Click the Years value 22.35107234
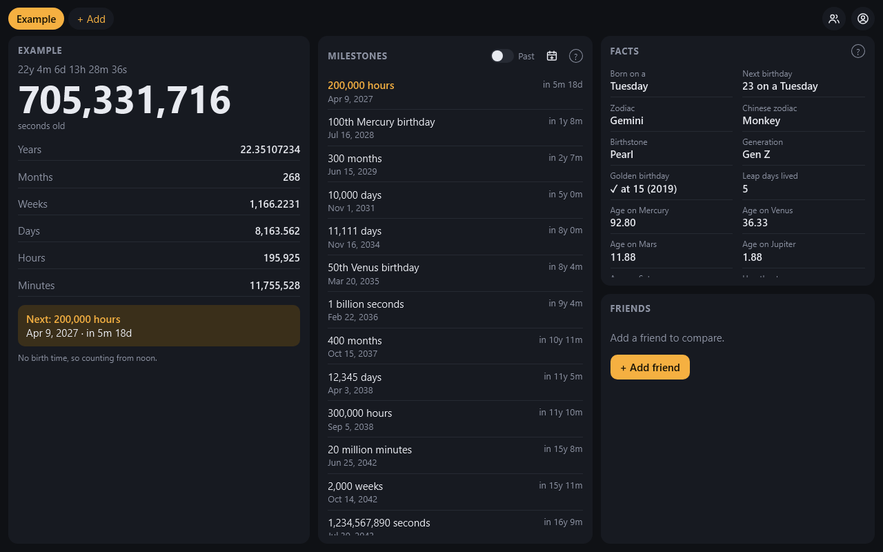Image resolution: width=883 pixels, height=552 pixels. point(270,150)
